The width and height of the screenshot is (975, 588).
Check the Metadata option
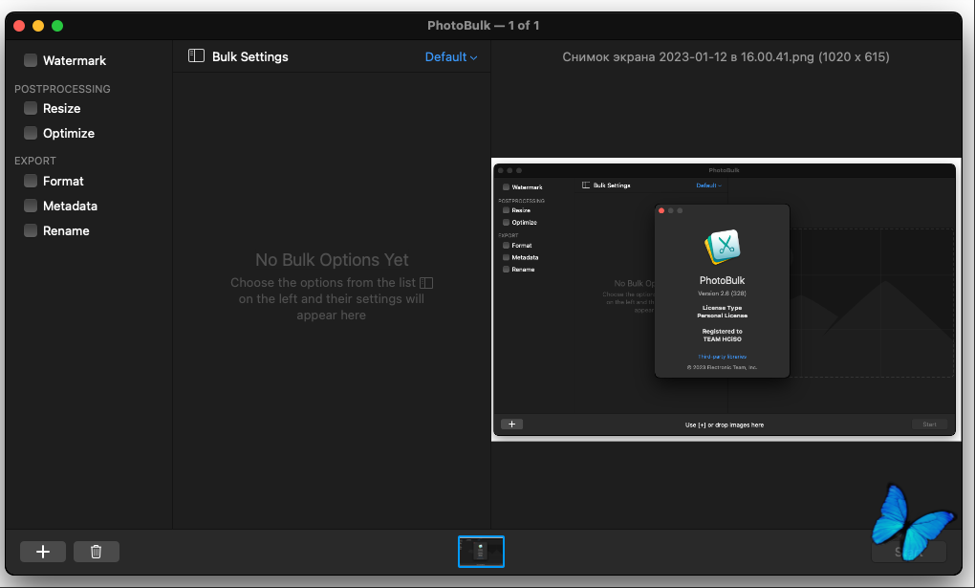coord(31,206)
